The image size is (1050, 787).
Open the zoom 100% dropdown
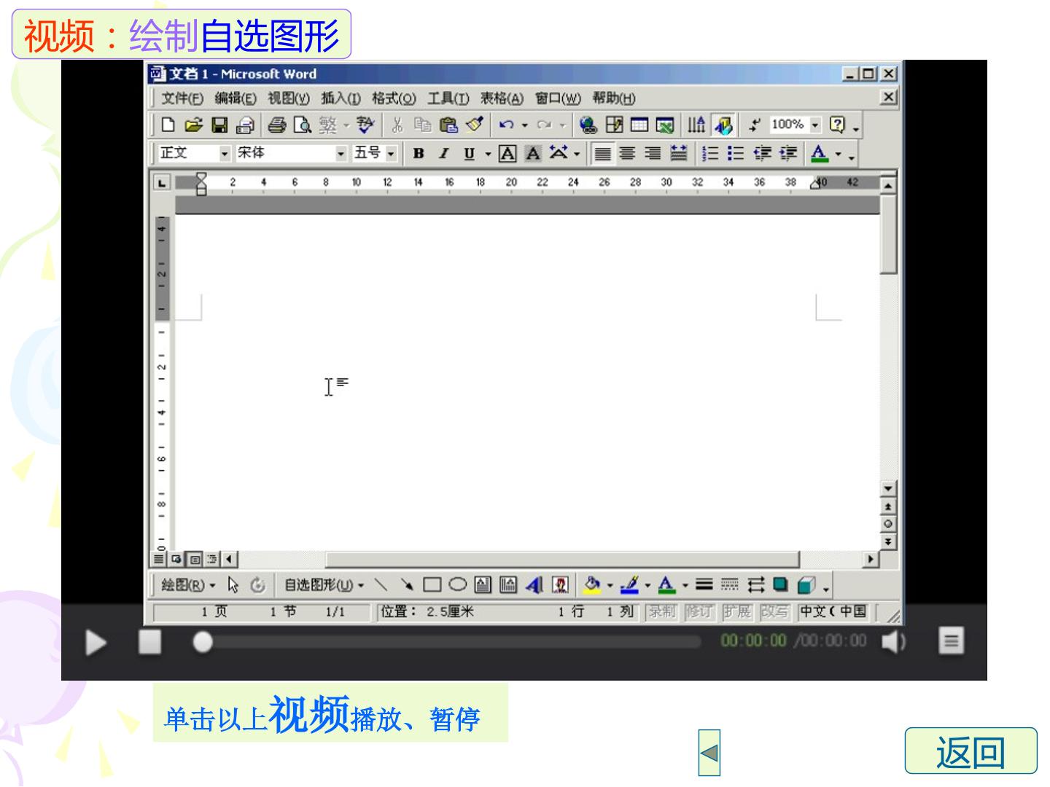point(815,125)
